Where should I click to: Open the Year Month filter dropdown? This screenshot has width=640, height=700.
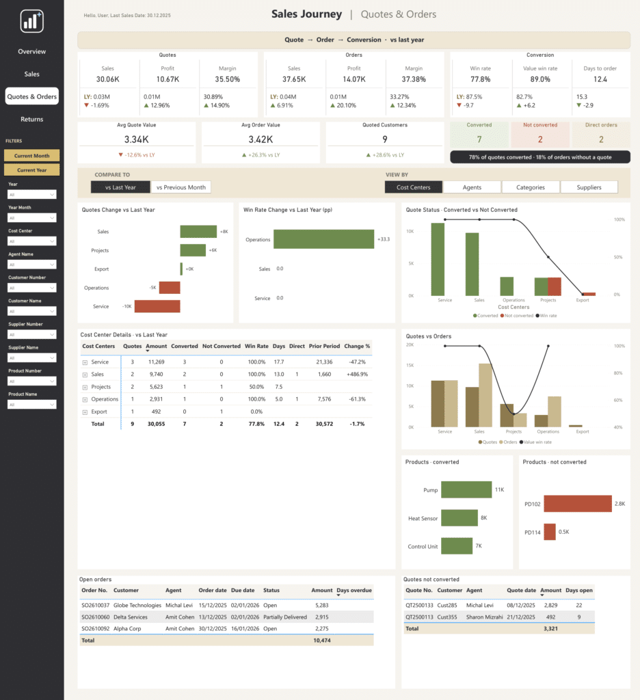tap(32, 218)
